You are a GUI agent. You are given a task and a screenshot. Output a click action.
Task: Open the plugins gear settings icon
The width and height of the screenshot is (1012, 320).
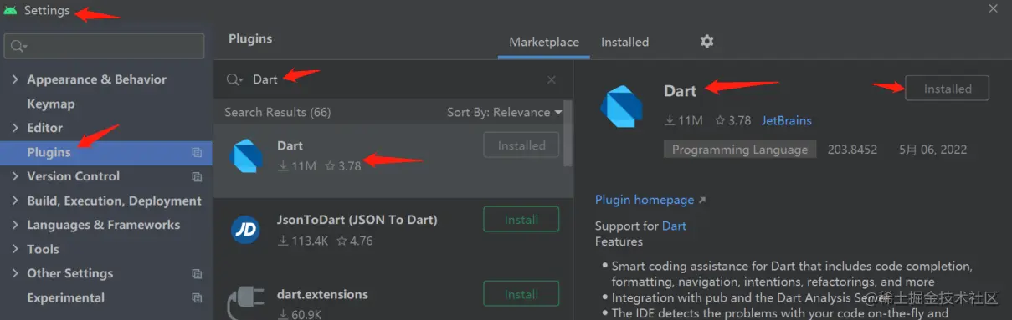point(706,41)
